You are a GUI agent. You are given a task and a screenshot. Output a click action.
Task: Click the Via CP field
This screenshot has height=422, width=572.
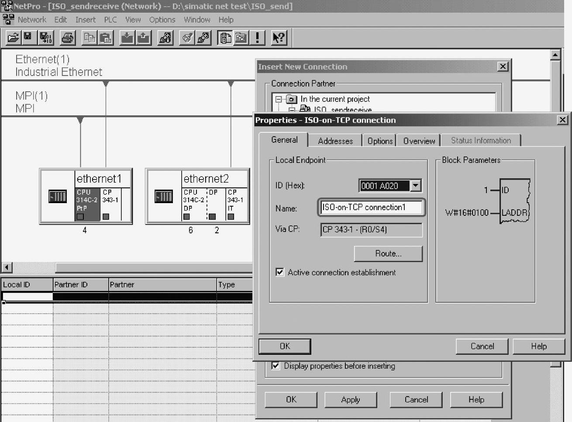tap(371, 229)
